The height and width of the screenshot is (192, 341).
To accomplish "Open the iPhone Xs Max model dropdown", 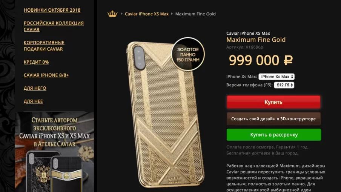I will pos(276,77).
